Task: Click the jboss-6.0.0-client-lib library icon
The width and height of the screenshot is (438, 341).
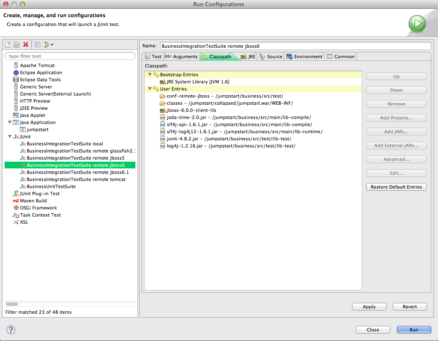Action: pos(163,110)
